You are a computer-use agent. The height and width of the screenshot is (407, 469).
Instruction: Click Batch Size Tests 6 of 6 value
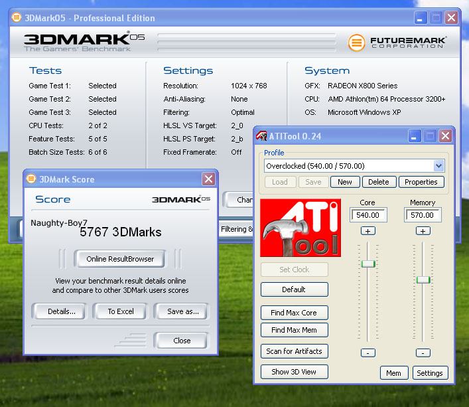[98, 152]
